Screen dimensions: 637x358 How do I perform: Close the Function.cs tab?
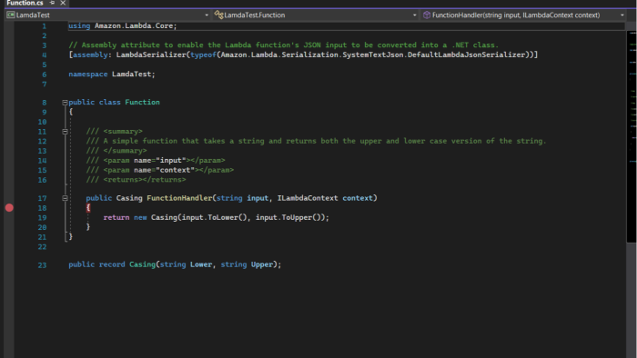coord(63,3)
